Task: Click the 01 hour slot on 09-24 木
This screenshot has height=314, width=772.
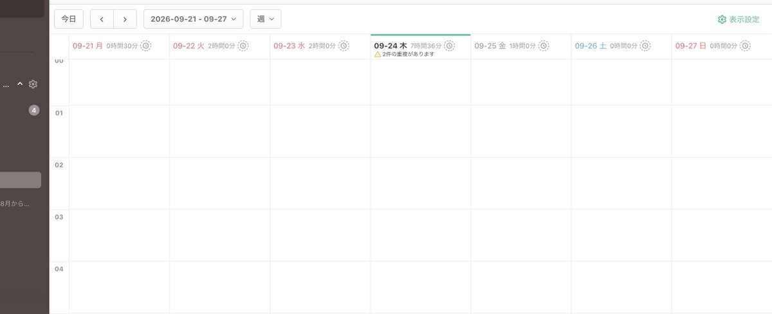Action: (x=421, y=131)
